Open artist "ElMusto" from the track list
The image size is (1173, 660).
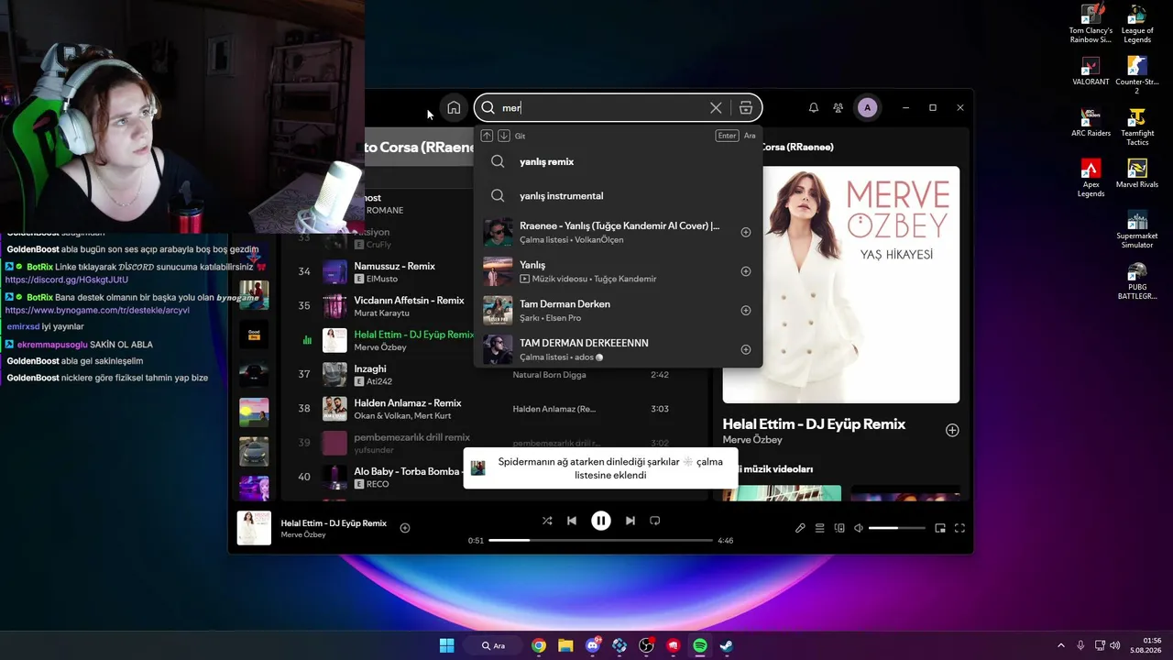pyautogui.click(x=382, y=279)
